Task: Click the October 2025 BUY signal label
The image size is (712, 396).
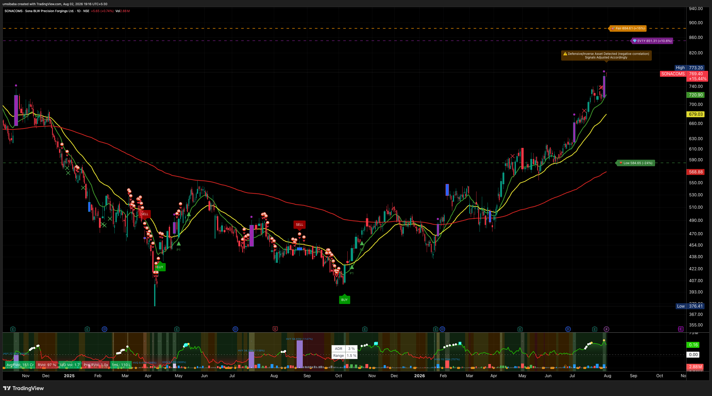Action: [344, 300]
